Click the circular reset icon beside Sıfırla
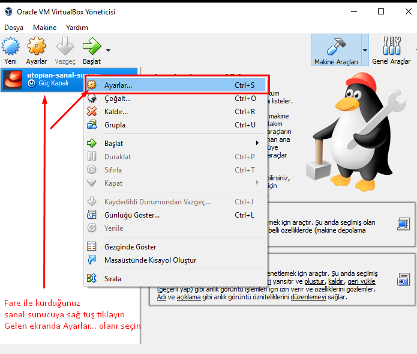Viewport: 417px width, 354px height. click(x=92, y=169)
